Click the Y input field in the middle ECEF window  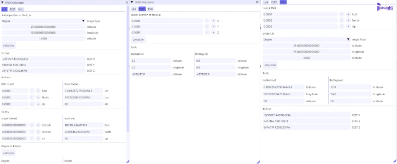(x=167, y=27)
